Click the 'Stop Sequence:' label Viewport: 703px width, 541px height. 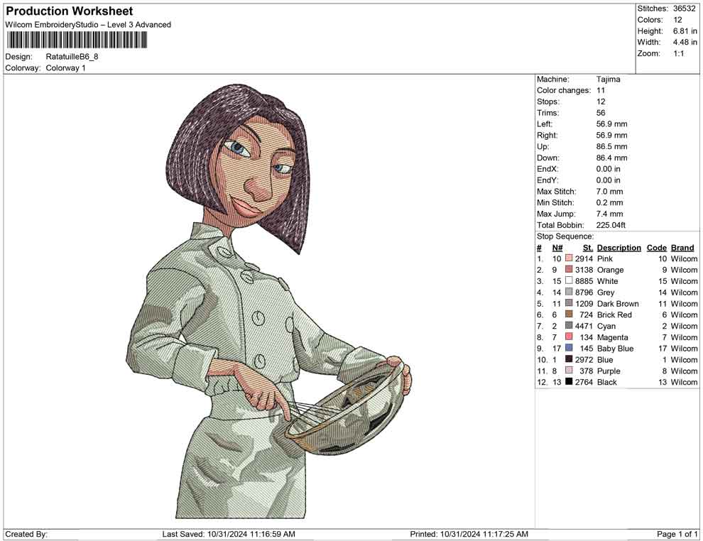565,236
